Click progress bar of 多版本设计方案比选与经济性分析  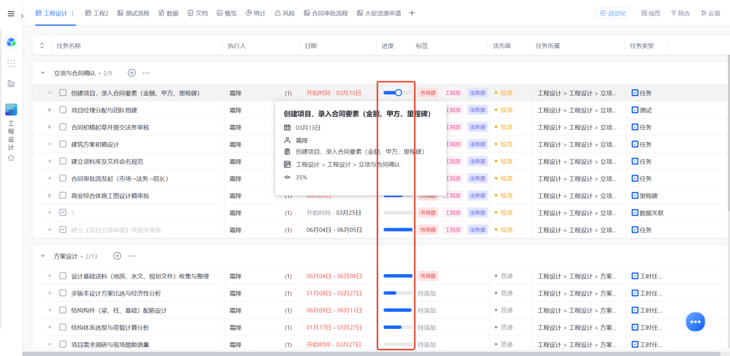pyautogui.click(x=398, y=293)
